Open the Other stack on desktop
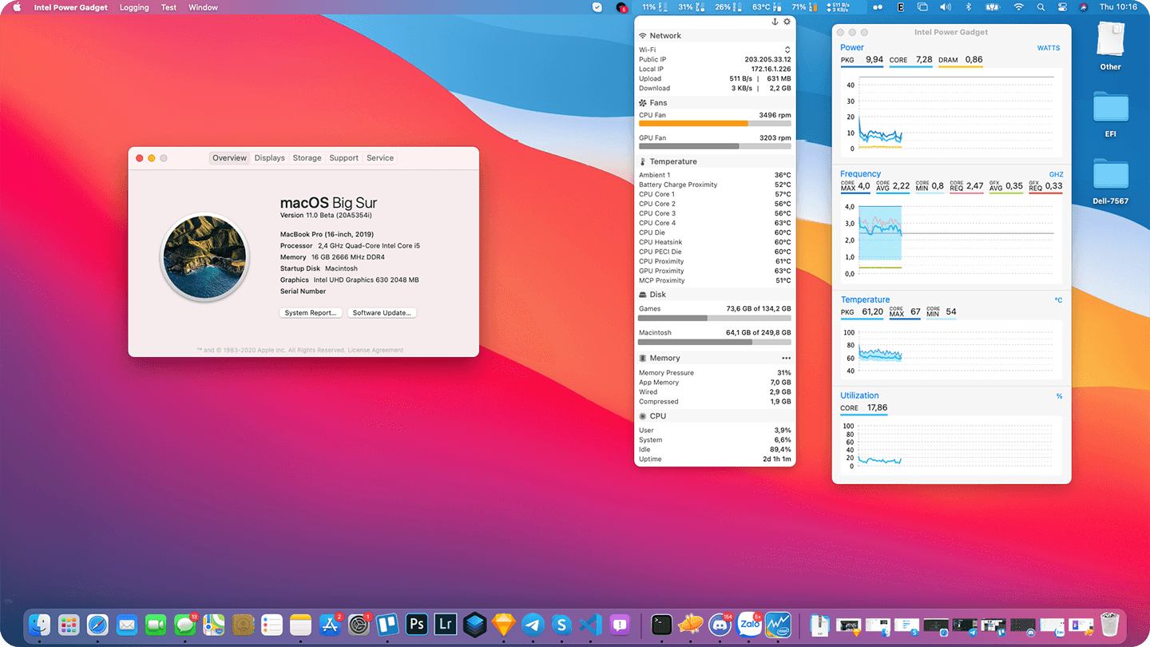The image size is (1150, 647). (x=1110, y=46)
